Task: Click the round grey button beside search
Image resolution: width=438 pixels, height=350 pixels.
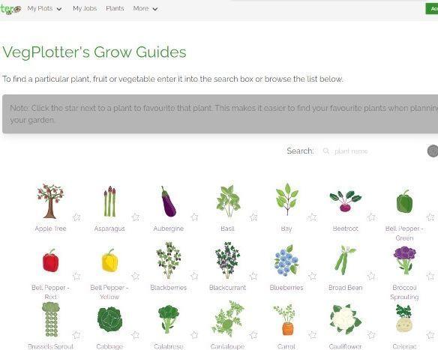Action: pos(433,151)
